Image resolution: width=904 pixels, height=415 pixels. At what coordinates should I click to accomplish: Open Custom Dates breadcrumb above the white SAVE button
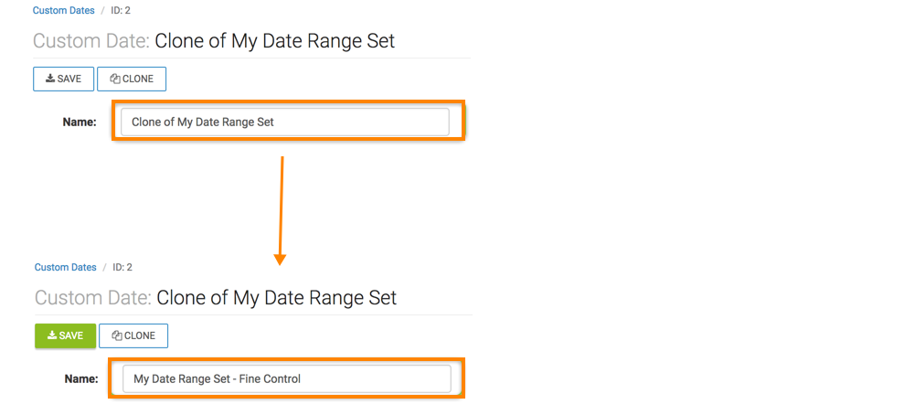point(63,11)
